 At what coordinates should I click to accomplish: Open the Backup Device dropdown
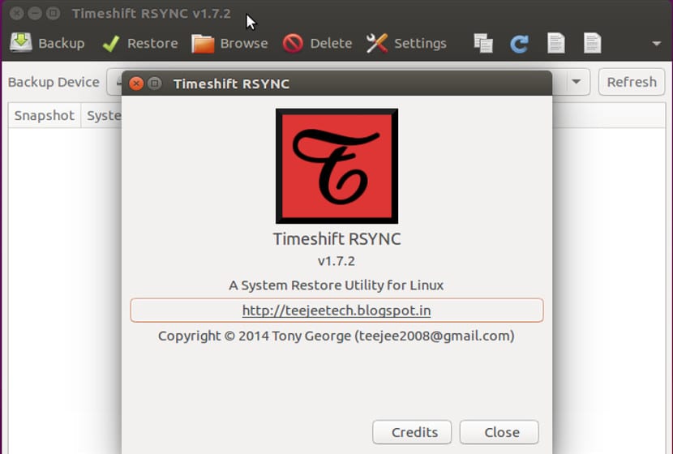pos(577,82)
